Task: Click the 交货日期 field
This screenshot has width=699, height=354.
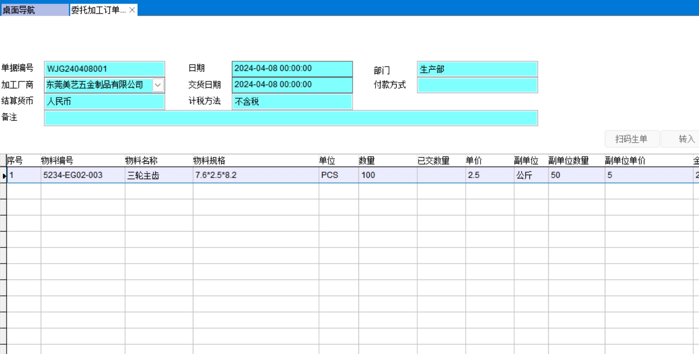Action: pyautogui.click(x=292, y=85)
